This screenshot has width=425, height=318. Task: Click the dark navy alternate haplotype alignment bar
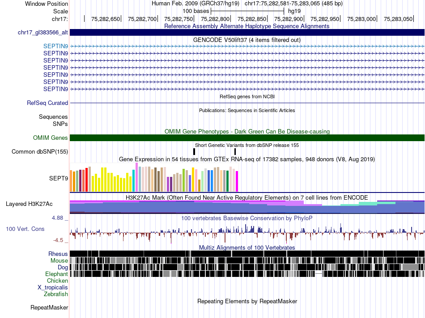(247, 33)
